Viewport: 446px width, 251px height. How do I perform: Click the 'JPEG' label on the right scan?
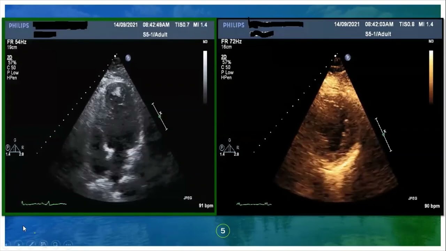[413, 198]
